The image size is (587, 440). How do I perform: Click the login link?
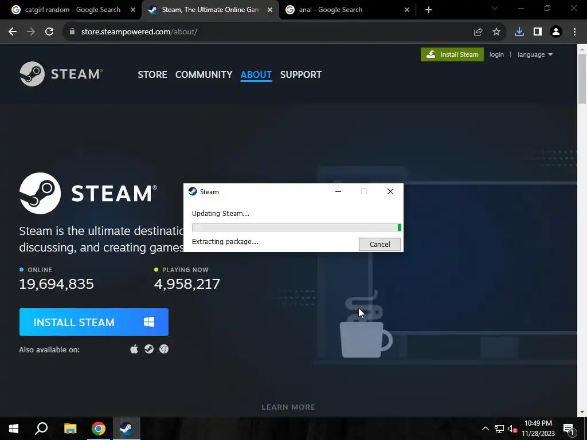coord(496,54)
